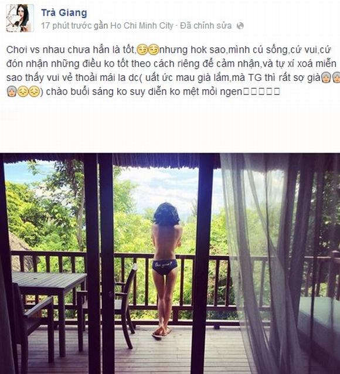Click the old woman emoji at line end

coord(336,78)
